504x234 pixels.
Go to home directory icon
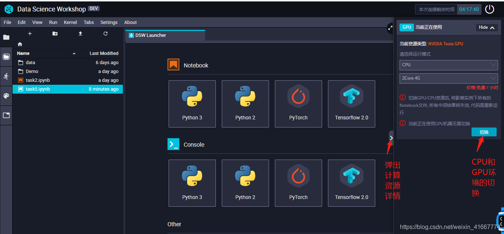point(20,44)
